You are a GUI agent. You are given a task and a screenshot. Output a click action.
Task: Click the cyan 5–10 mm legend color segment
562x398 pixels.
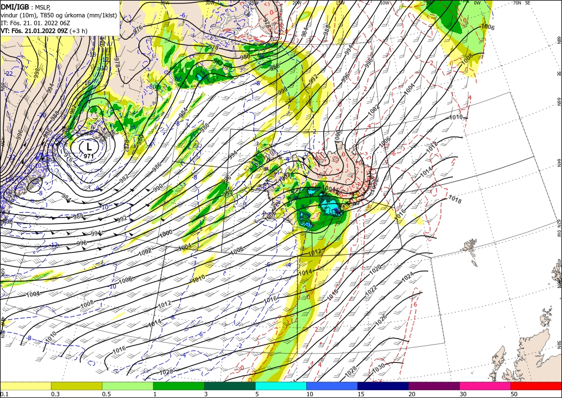pos(280,386)
